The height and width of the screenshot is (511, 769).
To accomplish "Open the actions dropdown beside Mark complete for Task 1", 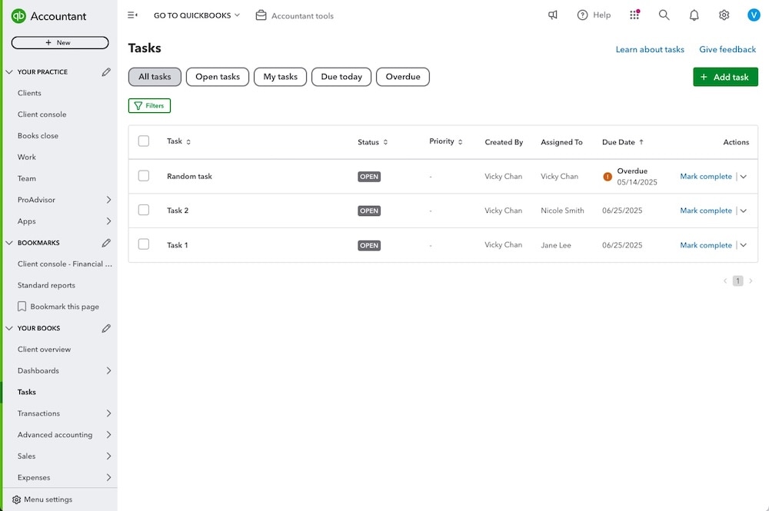I will pyautogui.click(x=743, y=244).
